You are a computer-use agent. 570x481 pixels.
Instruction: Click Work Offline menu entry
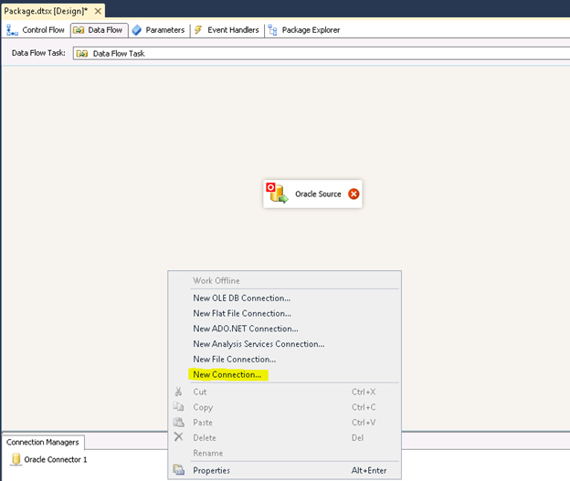(x=285, y=280)
